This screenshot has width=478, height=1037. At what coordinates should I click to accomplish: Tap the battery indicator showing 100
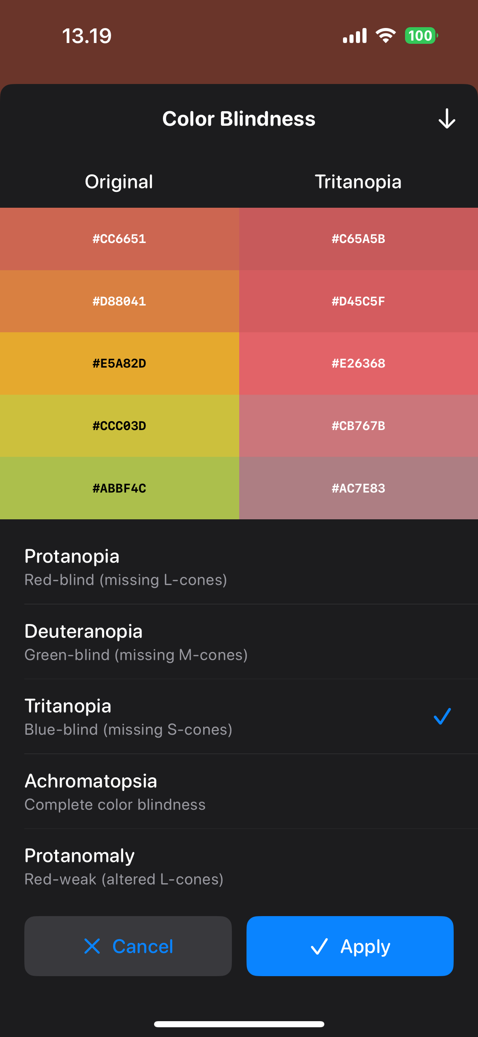(421, 36)
